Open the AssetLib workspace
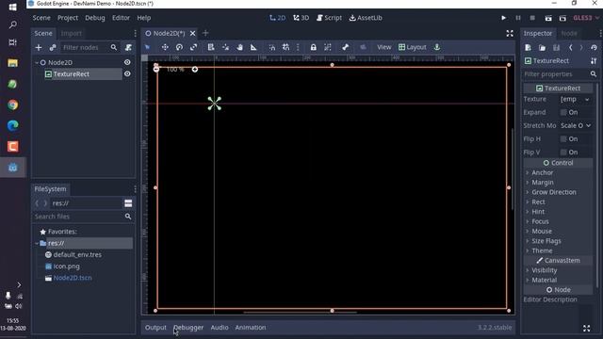This screenshot has height=339, width=603. tap(366, 18)
